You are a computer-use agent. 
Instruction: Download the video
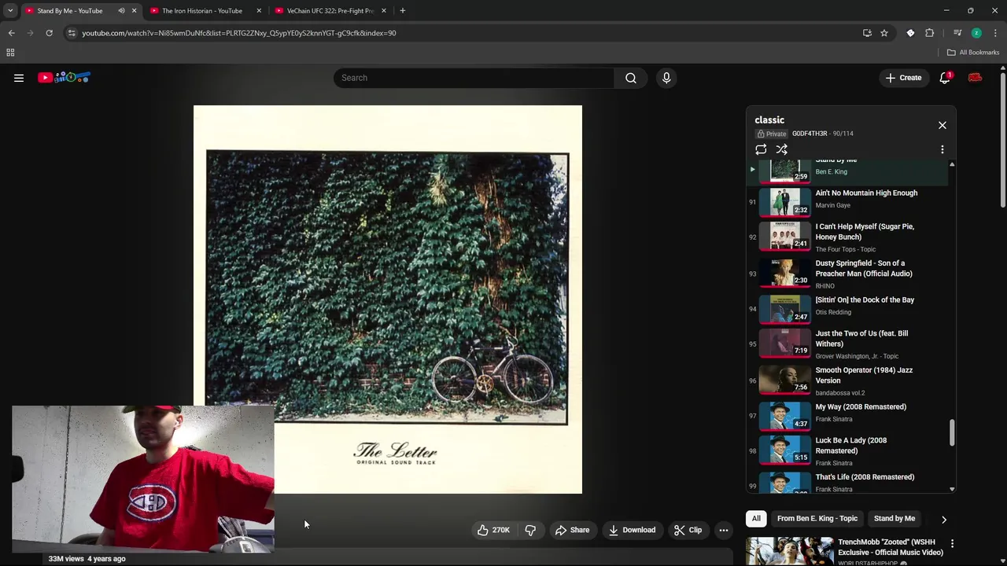[632, 530]
